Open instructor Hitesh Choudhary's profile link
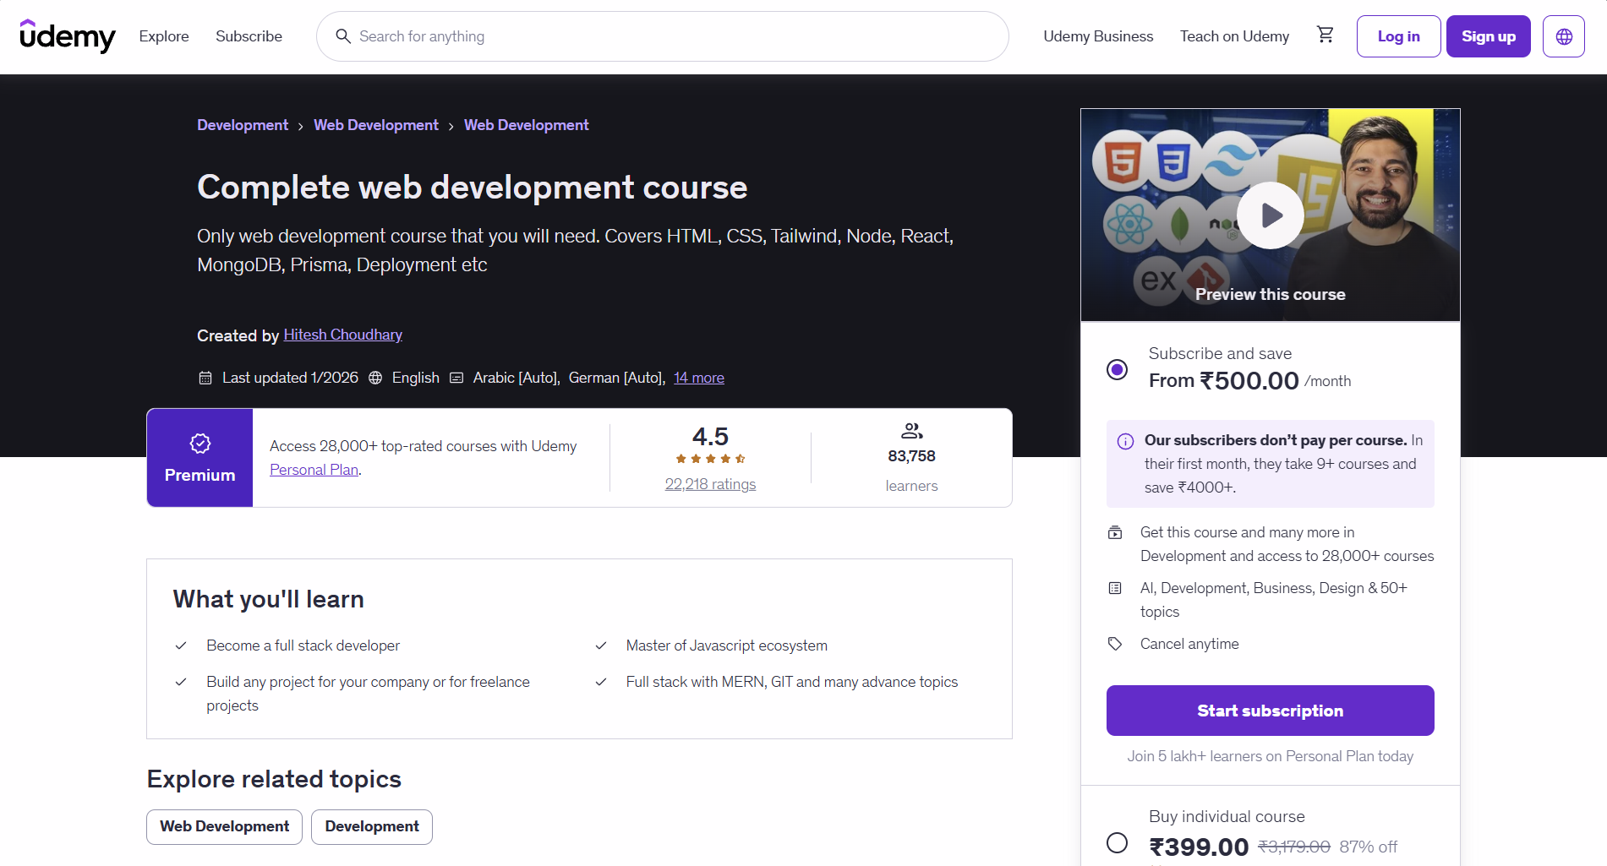This screenshot has height=866, width=1607. (342, 335)
